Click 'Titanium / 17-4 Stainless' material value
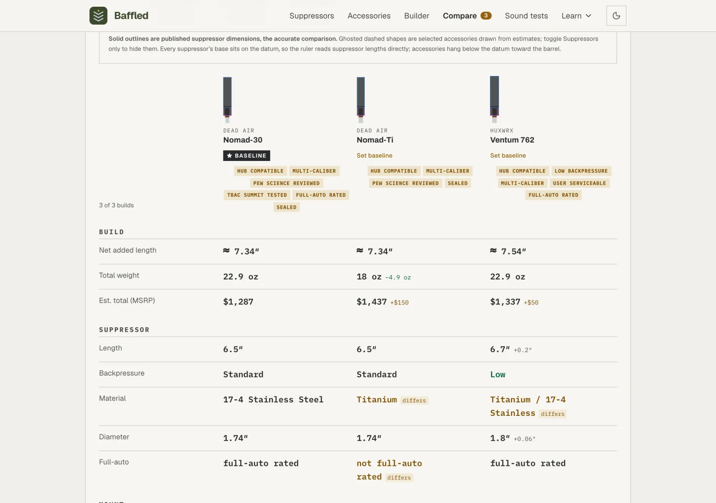 528,406
